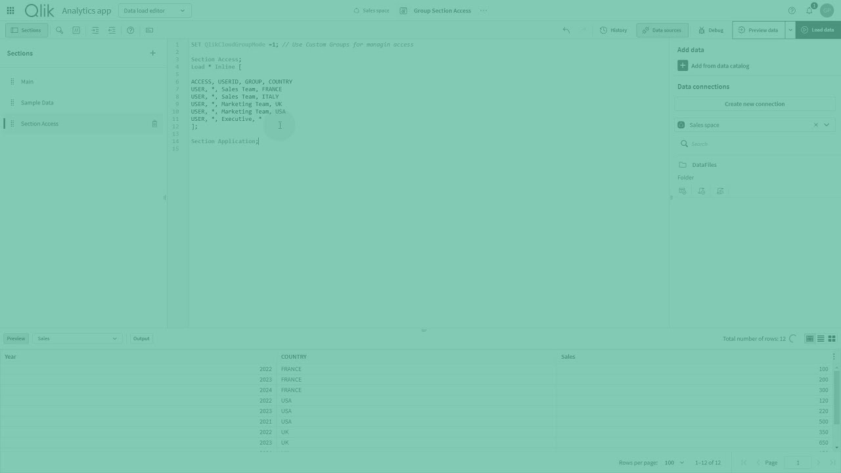Sort by the Year column header

[x=10, y=357]
